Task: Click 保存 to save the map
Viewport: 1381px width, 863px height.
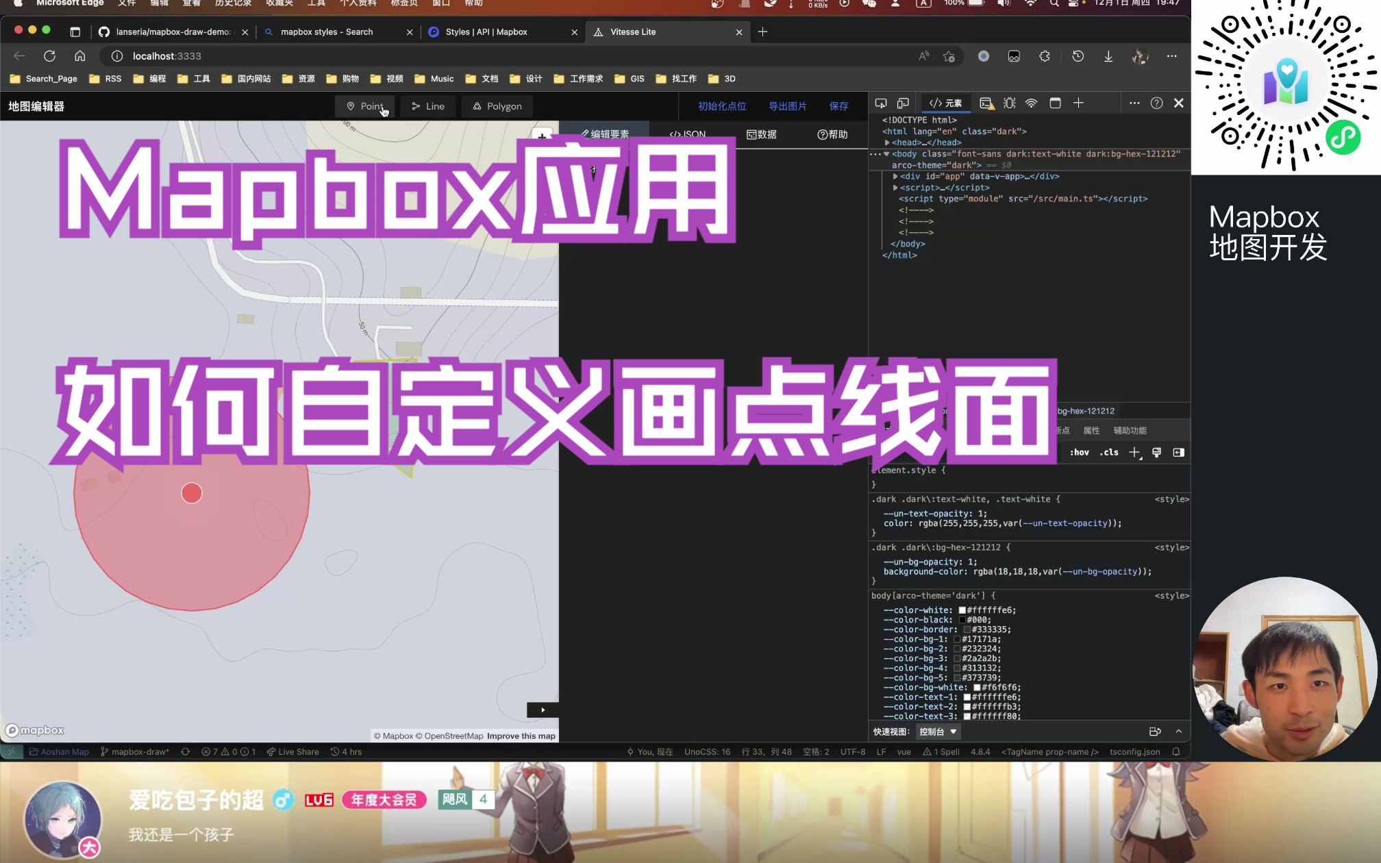Action: [838, 106]
